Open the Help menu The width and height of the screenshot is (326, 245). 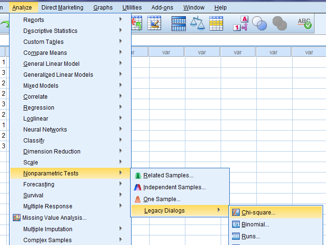[220, 8]
